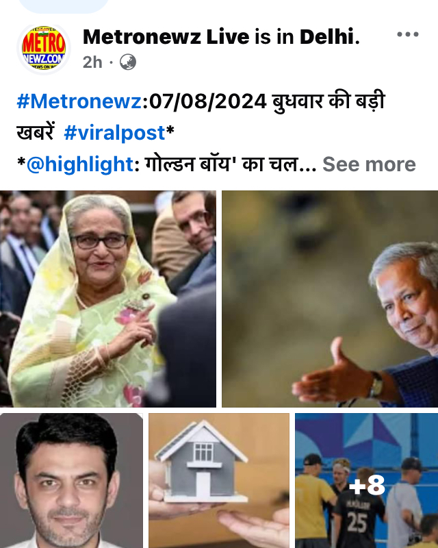This screenshot has height=548, width=438.
Task: Tap the light blue pill at top
Action: pos(64,5)
